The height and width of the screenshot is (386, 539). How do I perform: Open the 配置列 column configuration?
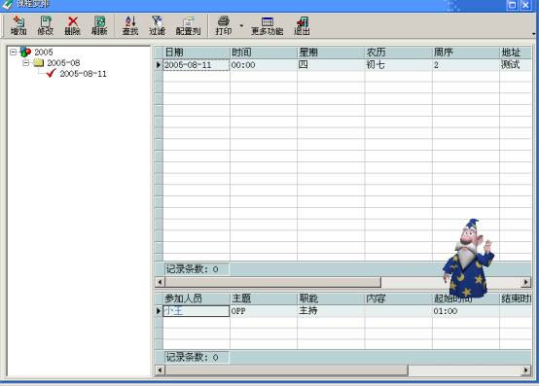(188, 25)
